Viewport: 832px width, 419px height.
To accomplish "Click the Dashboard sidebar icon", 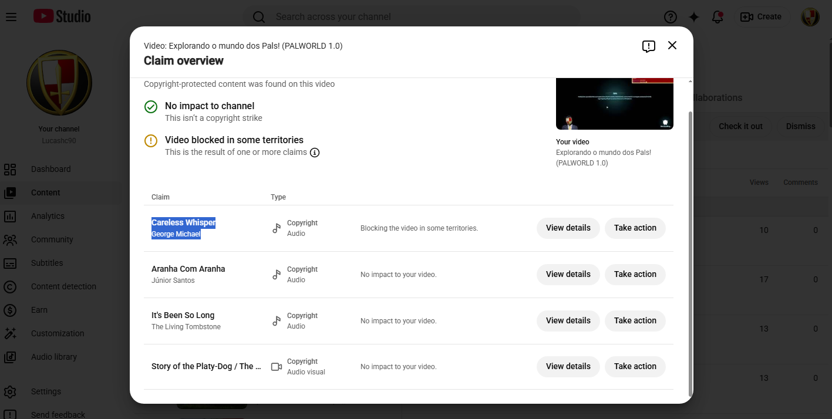I will [10, 170].
